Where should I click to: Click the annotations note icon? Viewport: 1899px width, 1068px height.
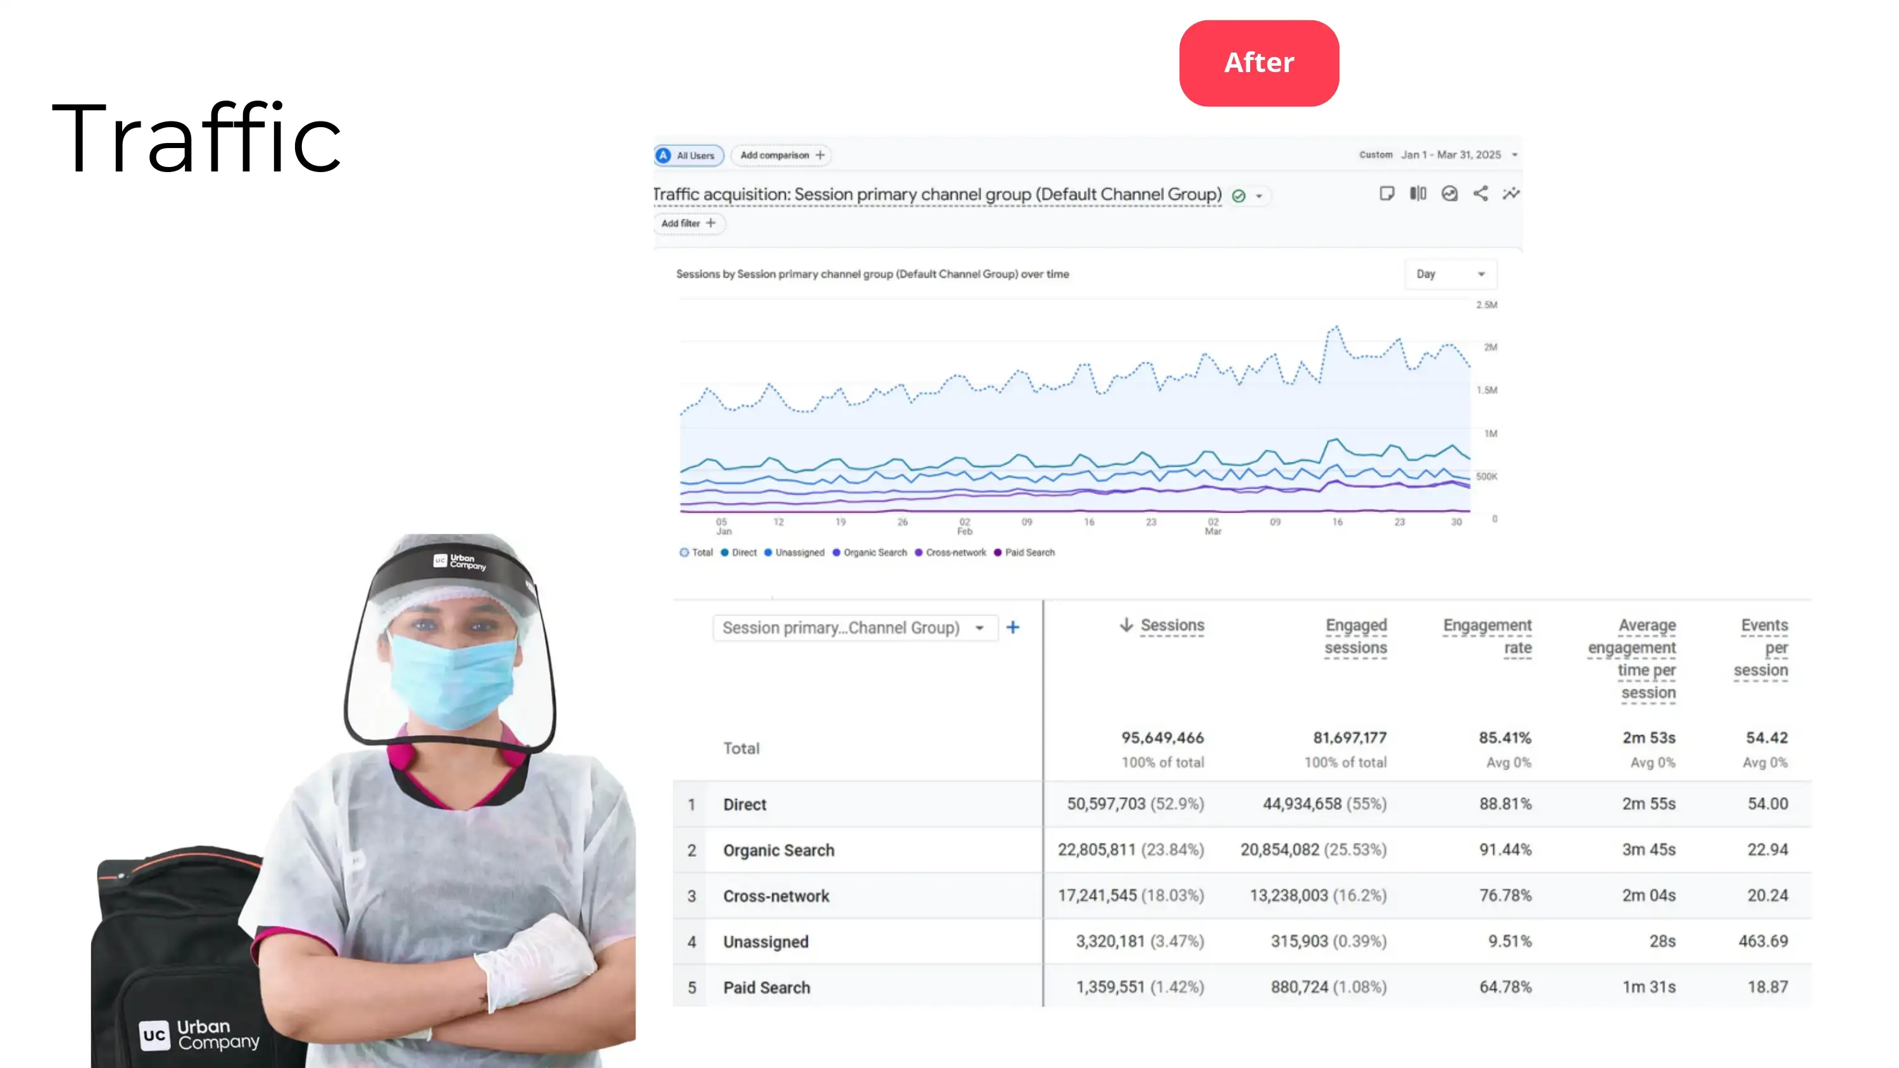click(1387, 194)
